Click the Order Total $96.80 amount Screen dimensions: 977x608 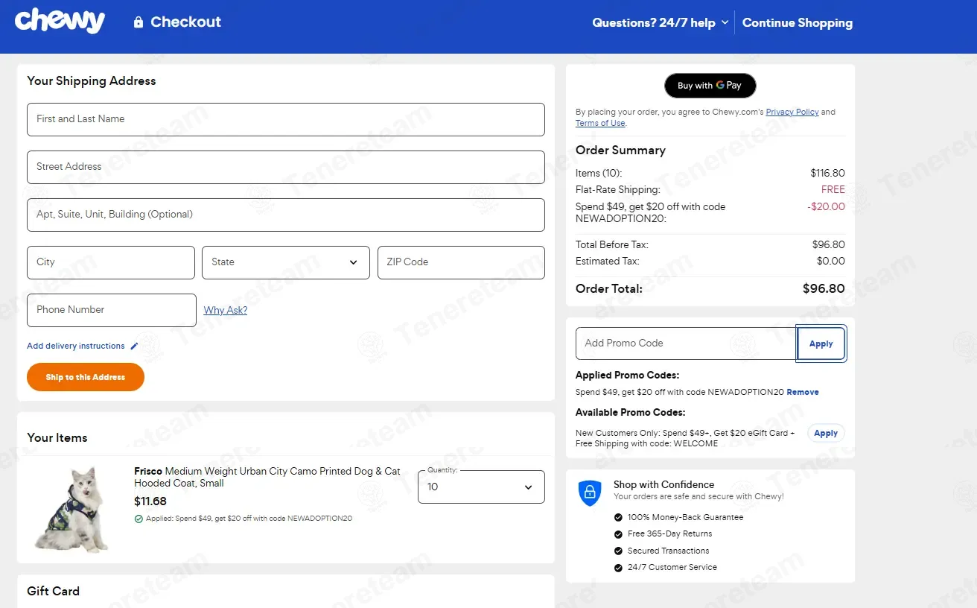point(824,288)
